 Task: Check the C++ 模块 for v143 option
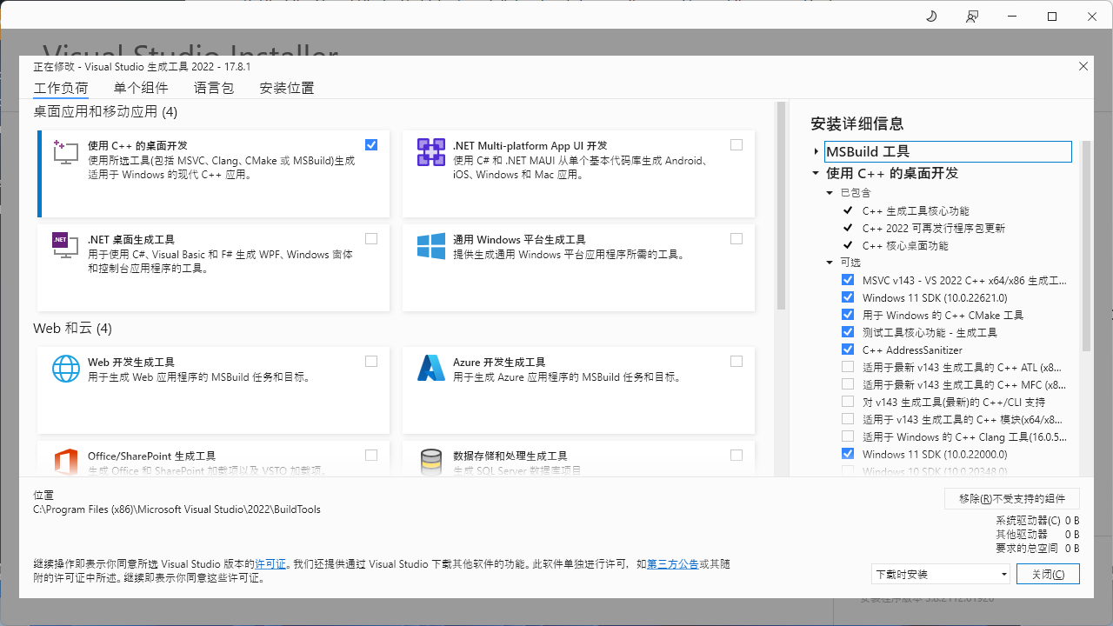848,419
